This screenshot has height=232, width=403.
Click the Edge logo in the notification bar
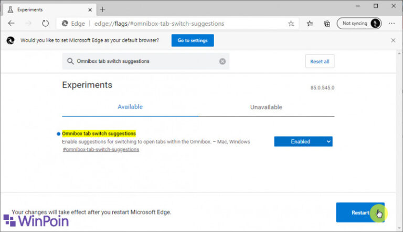point(10,40)
